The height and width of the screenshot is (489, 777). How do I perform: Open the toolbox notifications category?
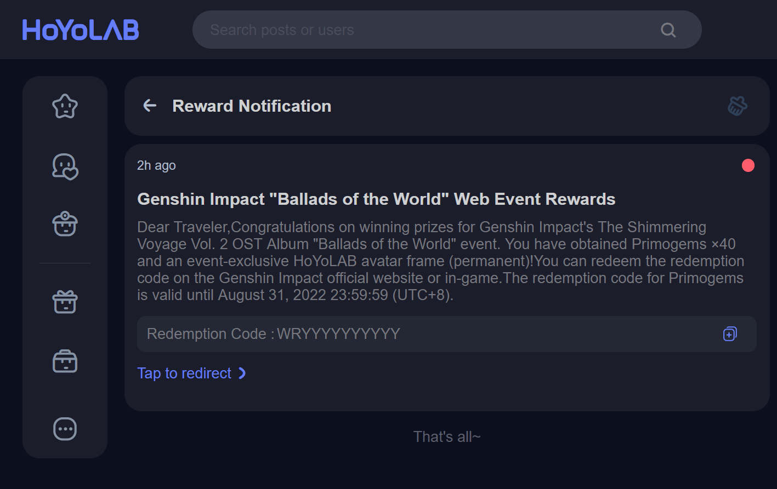(x=65, y=361)
